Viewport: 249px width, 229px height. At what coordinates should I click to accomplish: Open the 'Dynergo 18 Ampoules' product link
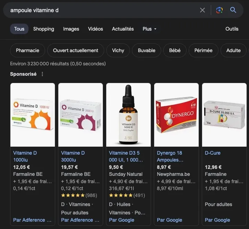coord(170,156)
